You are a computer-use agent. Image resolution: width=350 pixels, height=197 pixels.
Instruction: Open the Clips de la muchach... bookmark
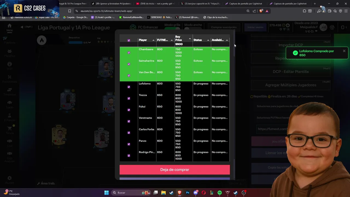pyautogui.click(x=216, y=17)
